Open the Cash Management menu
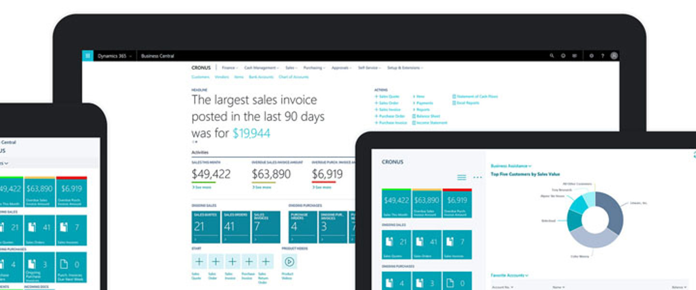The height and width of the screenshot is (290, 696). (x=261, y=68)
